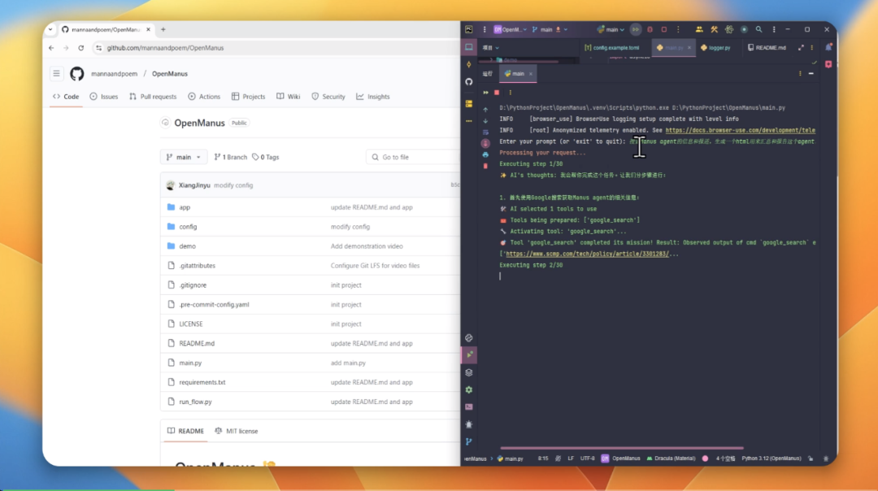Toggle soft-wrap in Run console gutter
The width and height of the screenshot is (878, 491).
tap(486, 133)
